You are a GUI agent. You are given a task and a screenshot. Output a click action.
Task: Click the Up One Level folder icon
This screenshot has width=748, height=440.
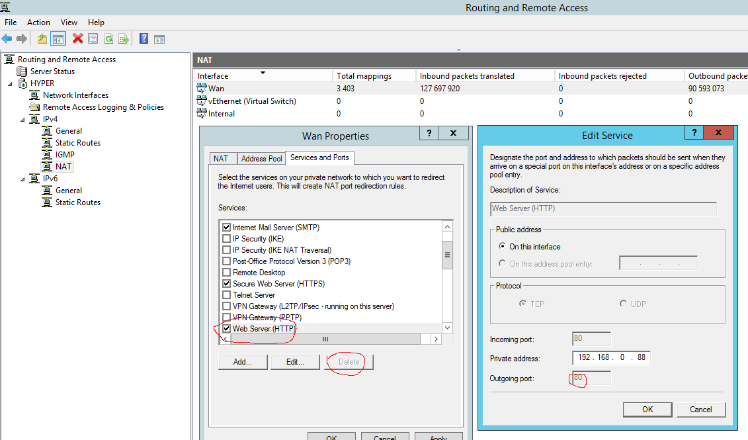[x=42, y=39]
